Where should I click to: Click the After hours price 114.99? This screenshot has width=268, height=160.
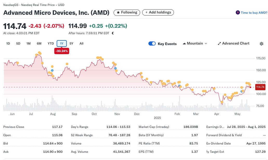tap(78, 26)
